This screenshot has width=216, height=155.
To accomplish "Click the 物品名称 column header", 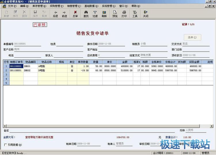I will pyautogui.click(x=47, y=62).
